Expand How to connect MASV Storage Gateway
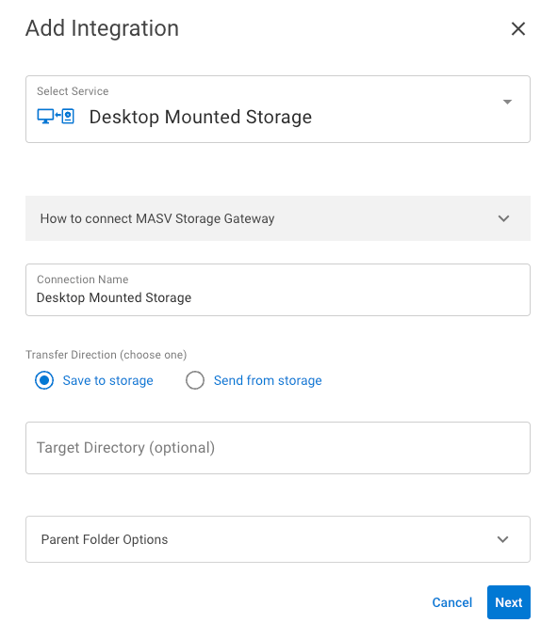Screen dimensions: 557x639 click(x=278, y=218)
